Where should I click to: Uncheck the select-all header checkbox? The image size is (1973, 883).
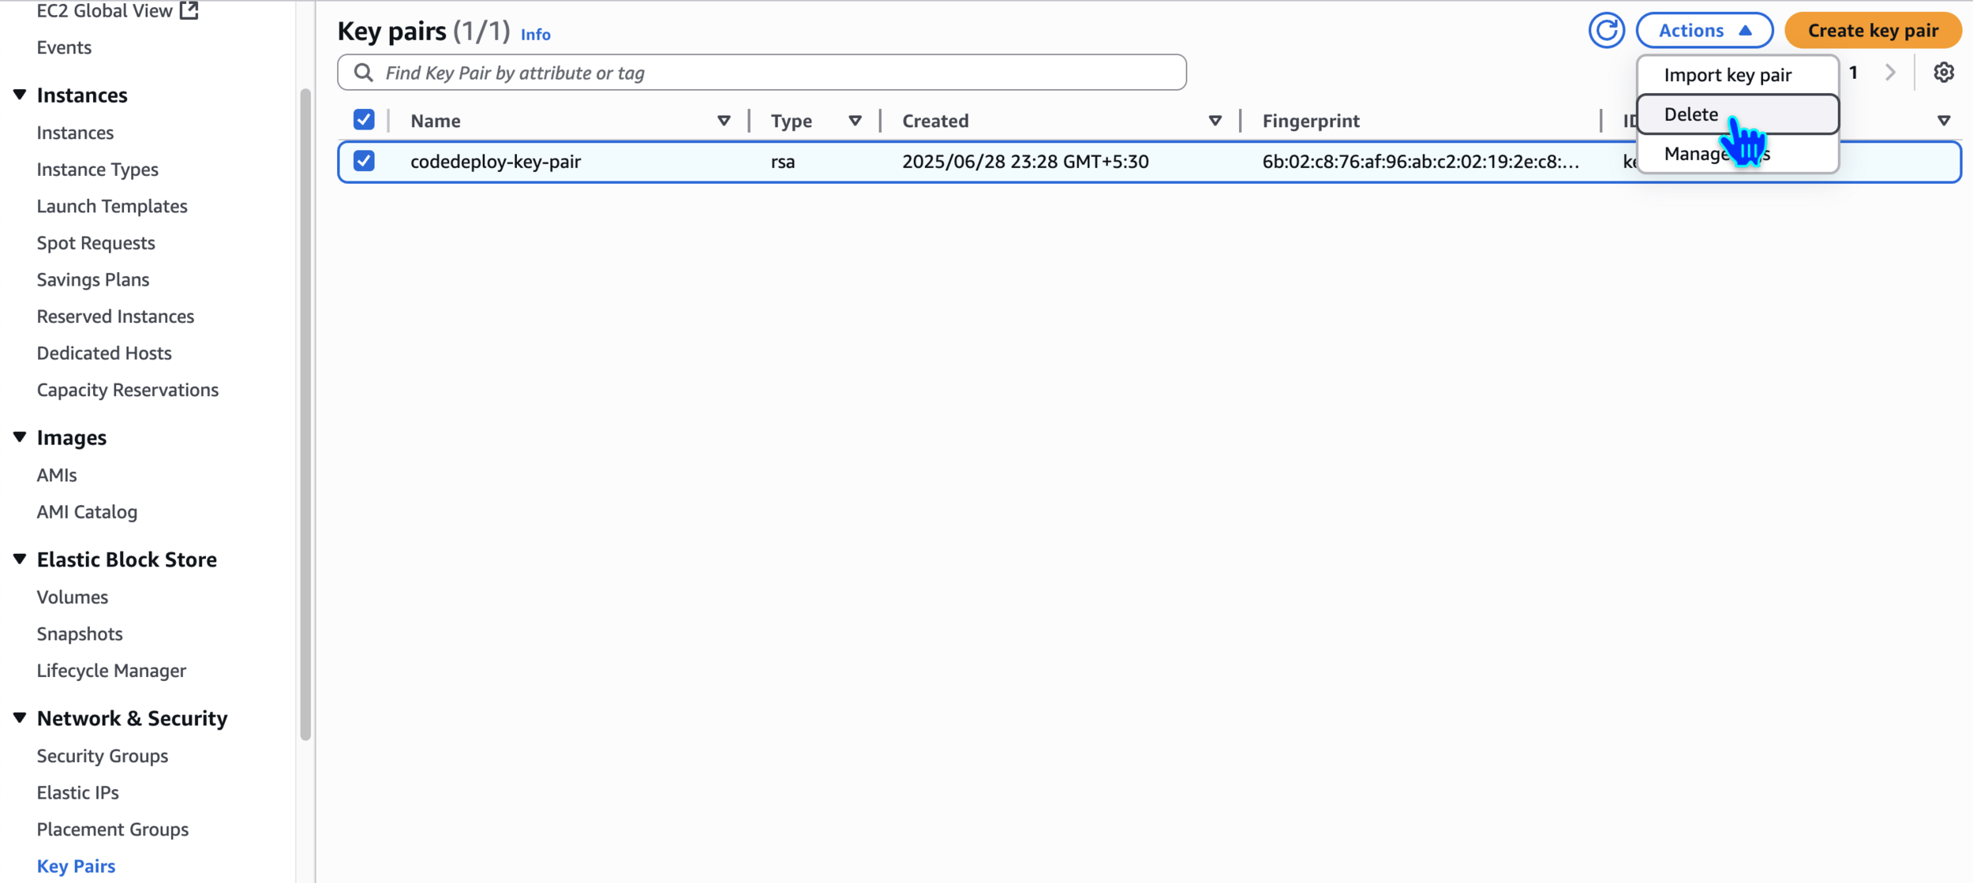pos(364,120)
